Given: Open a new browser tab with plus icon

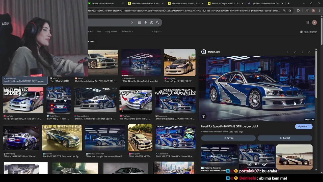Looking at the screenshot, I should click(288, 4).
